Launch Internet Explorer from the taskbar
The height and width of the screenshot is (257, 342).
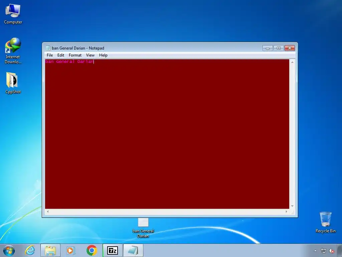[x=30, y=250]
